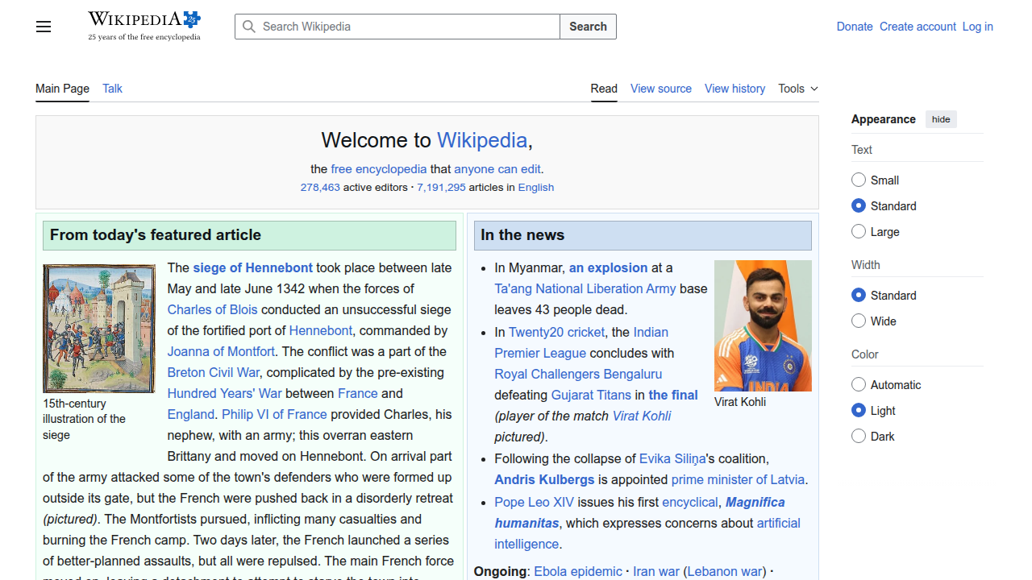Open Iran war ongoing link

pos(656,571)
